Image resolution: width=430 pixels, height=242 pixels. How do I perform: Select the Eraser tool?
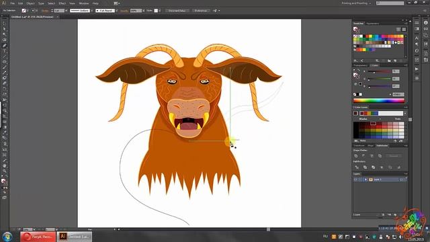point(5,83)
